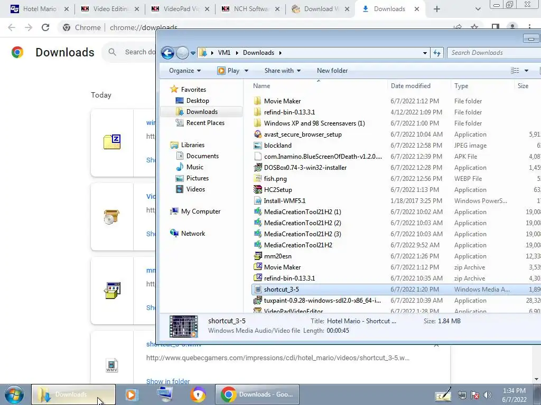Screen dimensions: 541x405
Task: Select Recent Places in Favorites
Action: click(x=205, y=122)
